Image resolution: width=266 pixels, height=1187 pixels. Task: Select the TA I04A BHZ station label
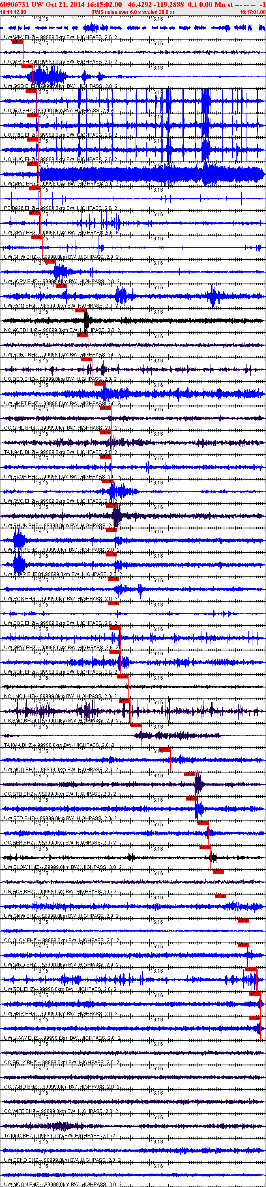pyautogui.click(x=59, y=746)
